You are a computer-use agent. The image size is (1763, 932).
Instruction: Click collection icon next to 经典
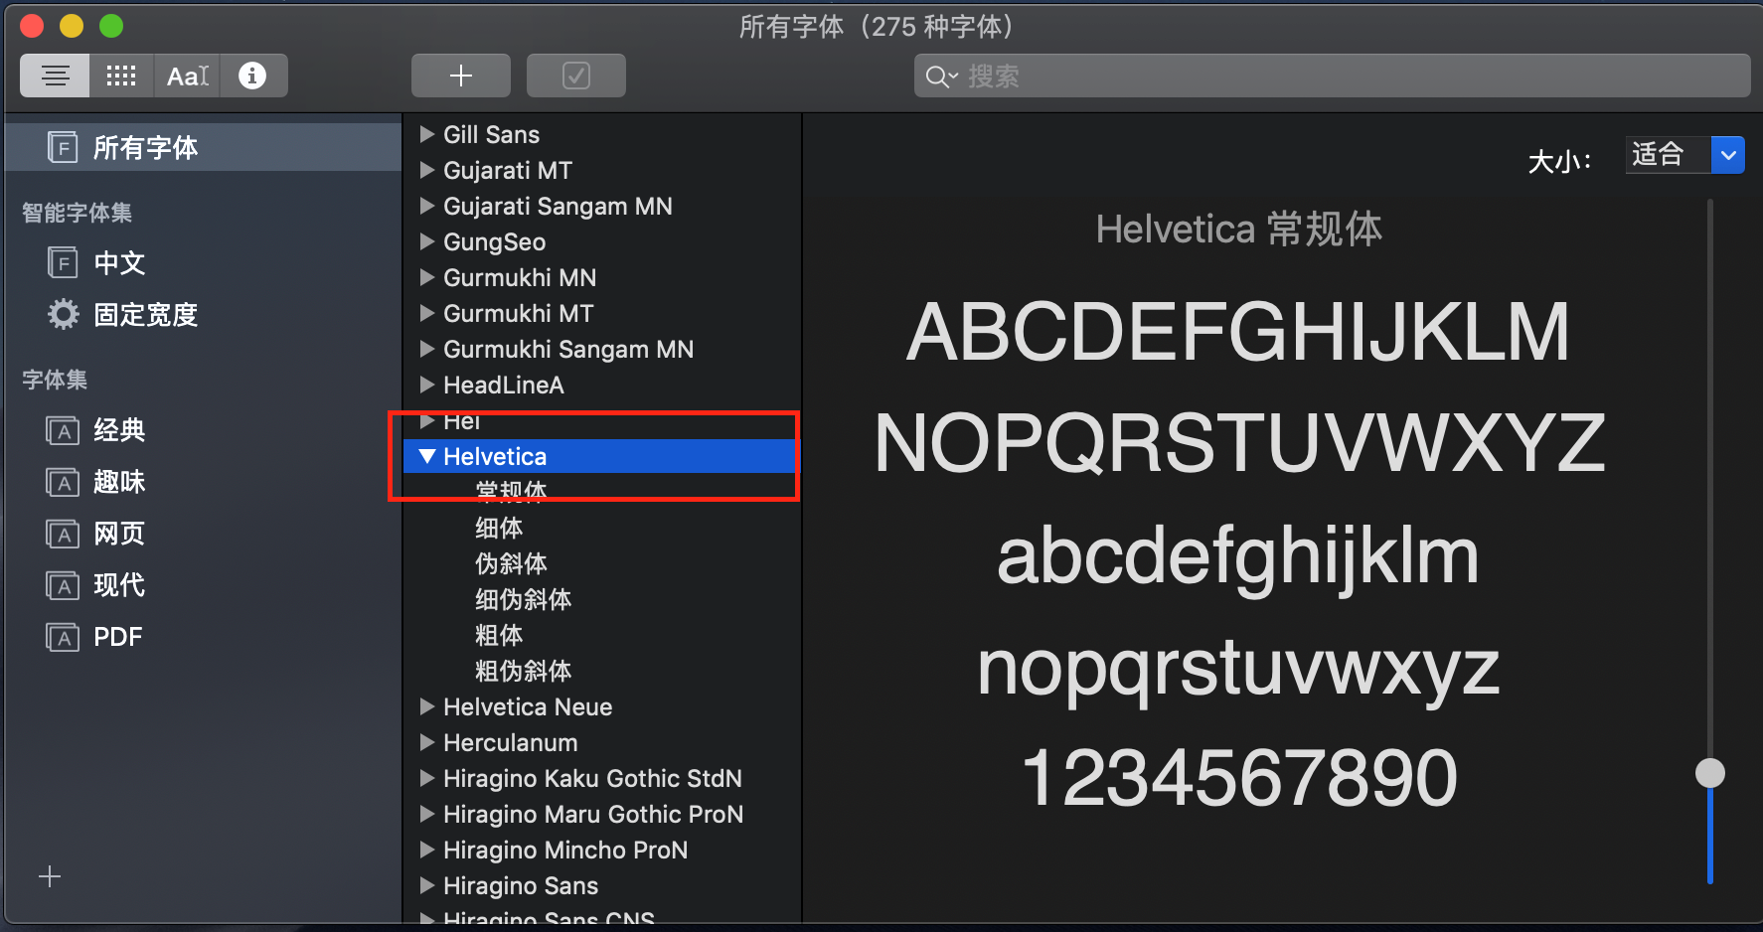click(x=63, y=430)
